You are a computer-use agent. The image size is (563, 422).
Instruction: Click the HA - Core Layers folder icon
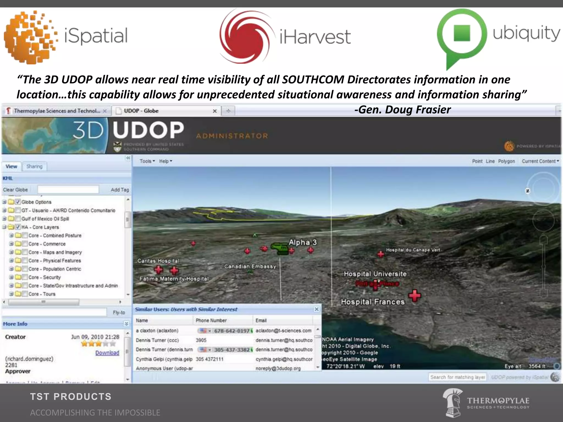click(x=11, y=227)
